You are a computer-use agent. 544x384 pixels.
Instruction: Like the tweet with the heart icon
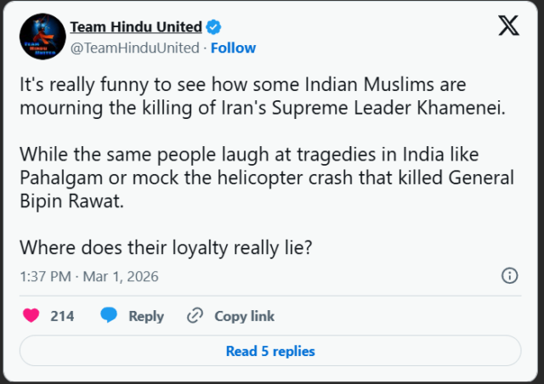pos(31,316)
